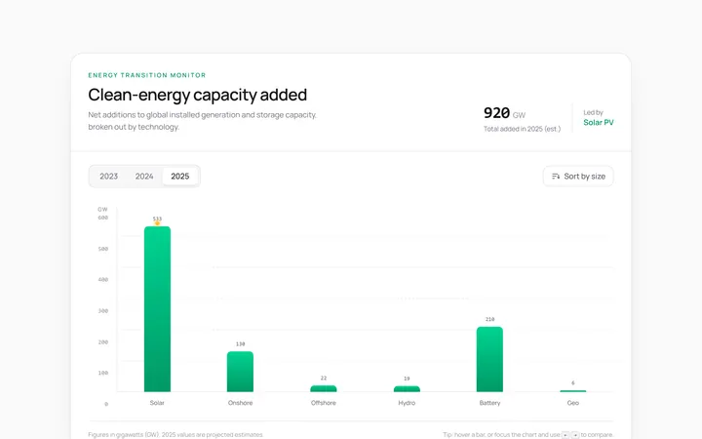Viewport: 702px width, 439px height.
Task: Click the Sort by size button
Action: (578, 177)
